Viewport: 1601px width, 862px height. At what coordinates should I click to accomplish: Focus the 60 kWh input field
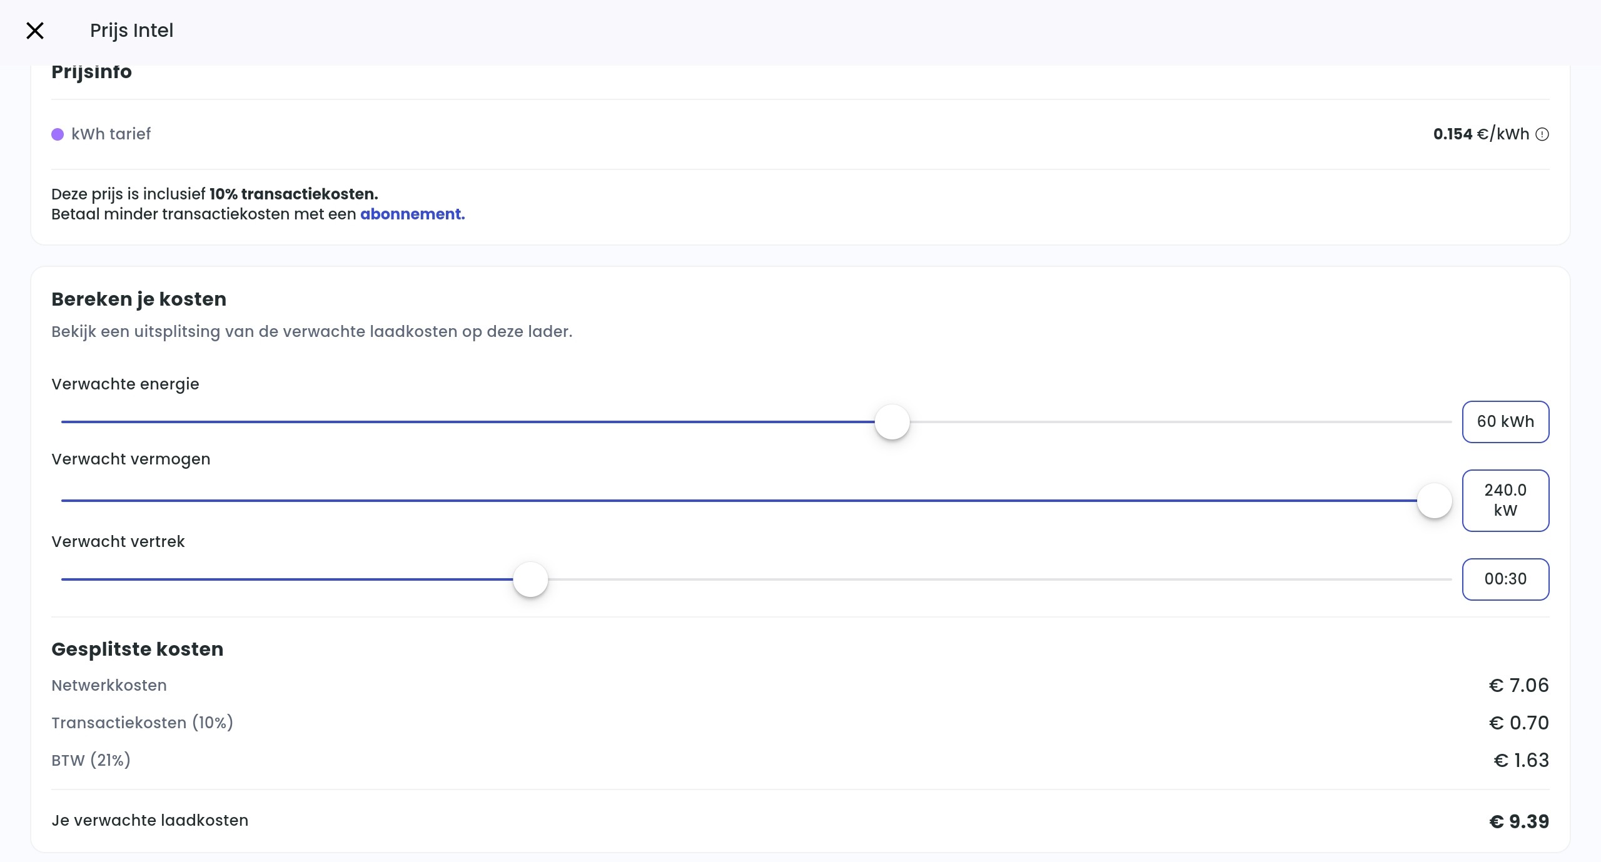tap(1505, 422)
